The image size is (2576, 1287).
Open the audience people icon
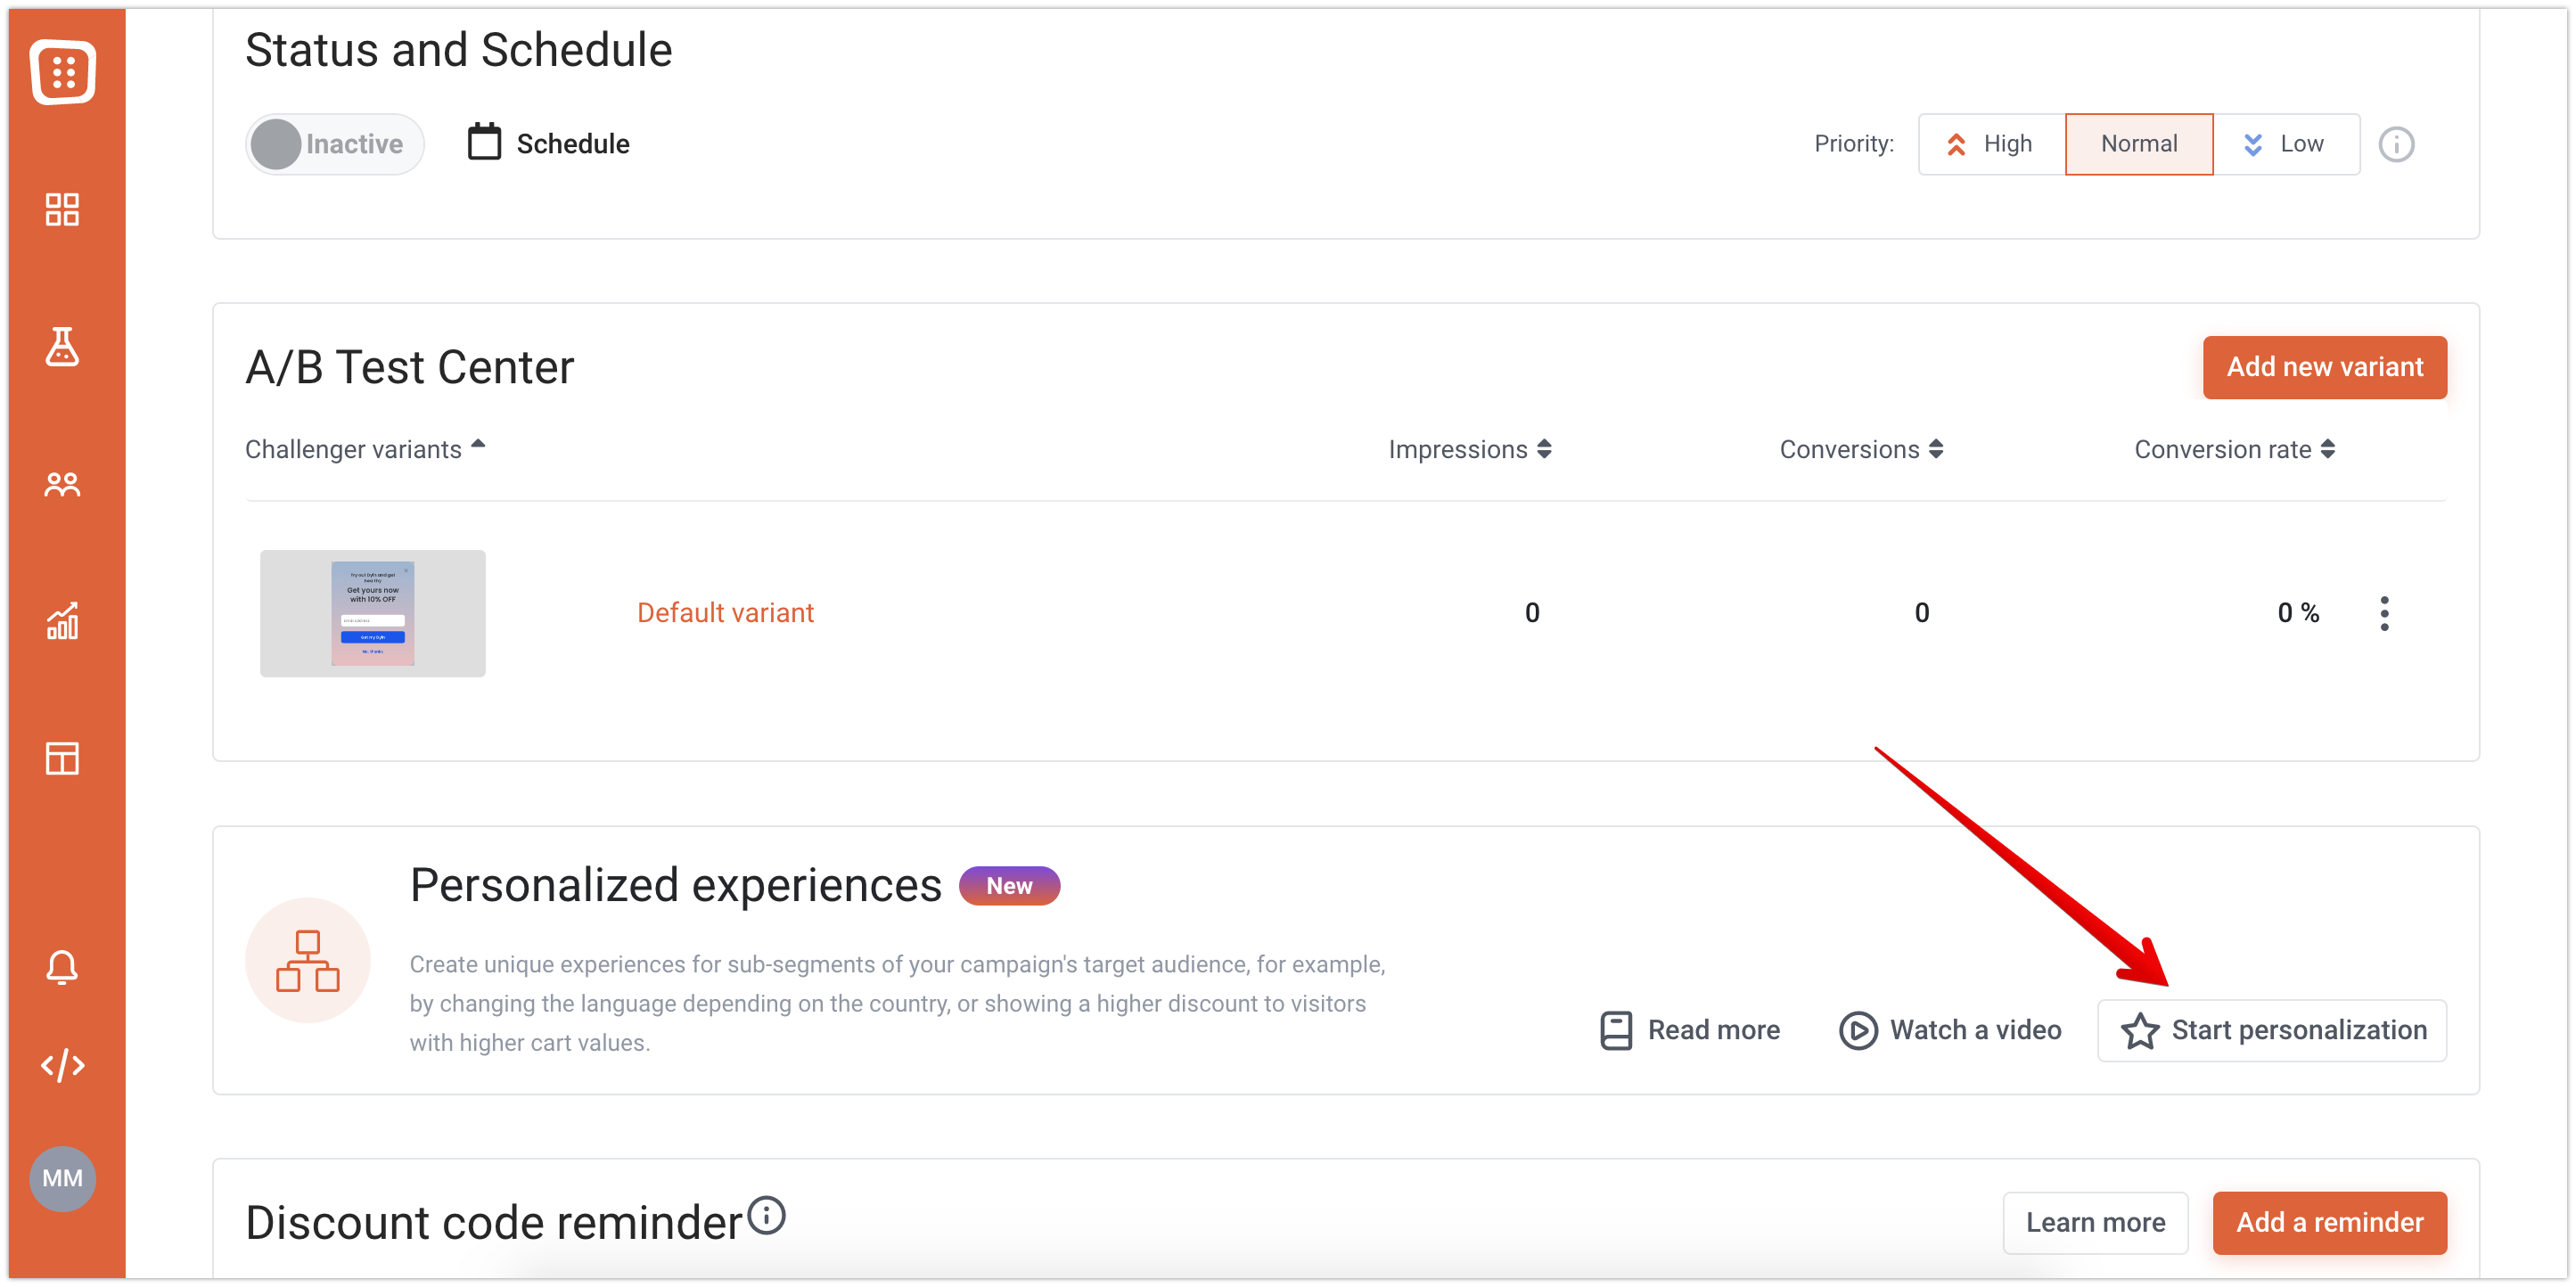pyautogui.click(x=62, y=485)
